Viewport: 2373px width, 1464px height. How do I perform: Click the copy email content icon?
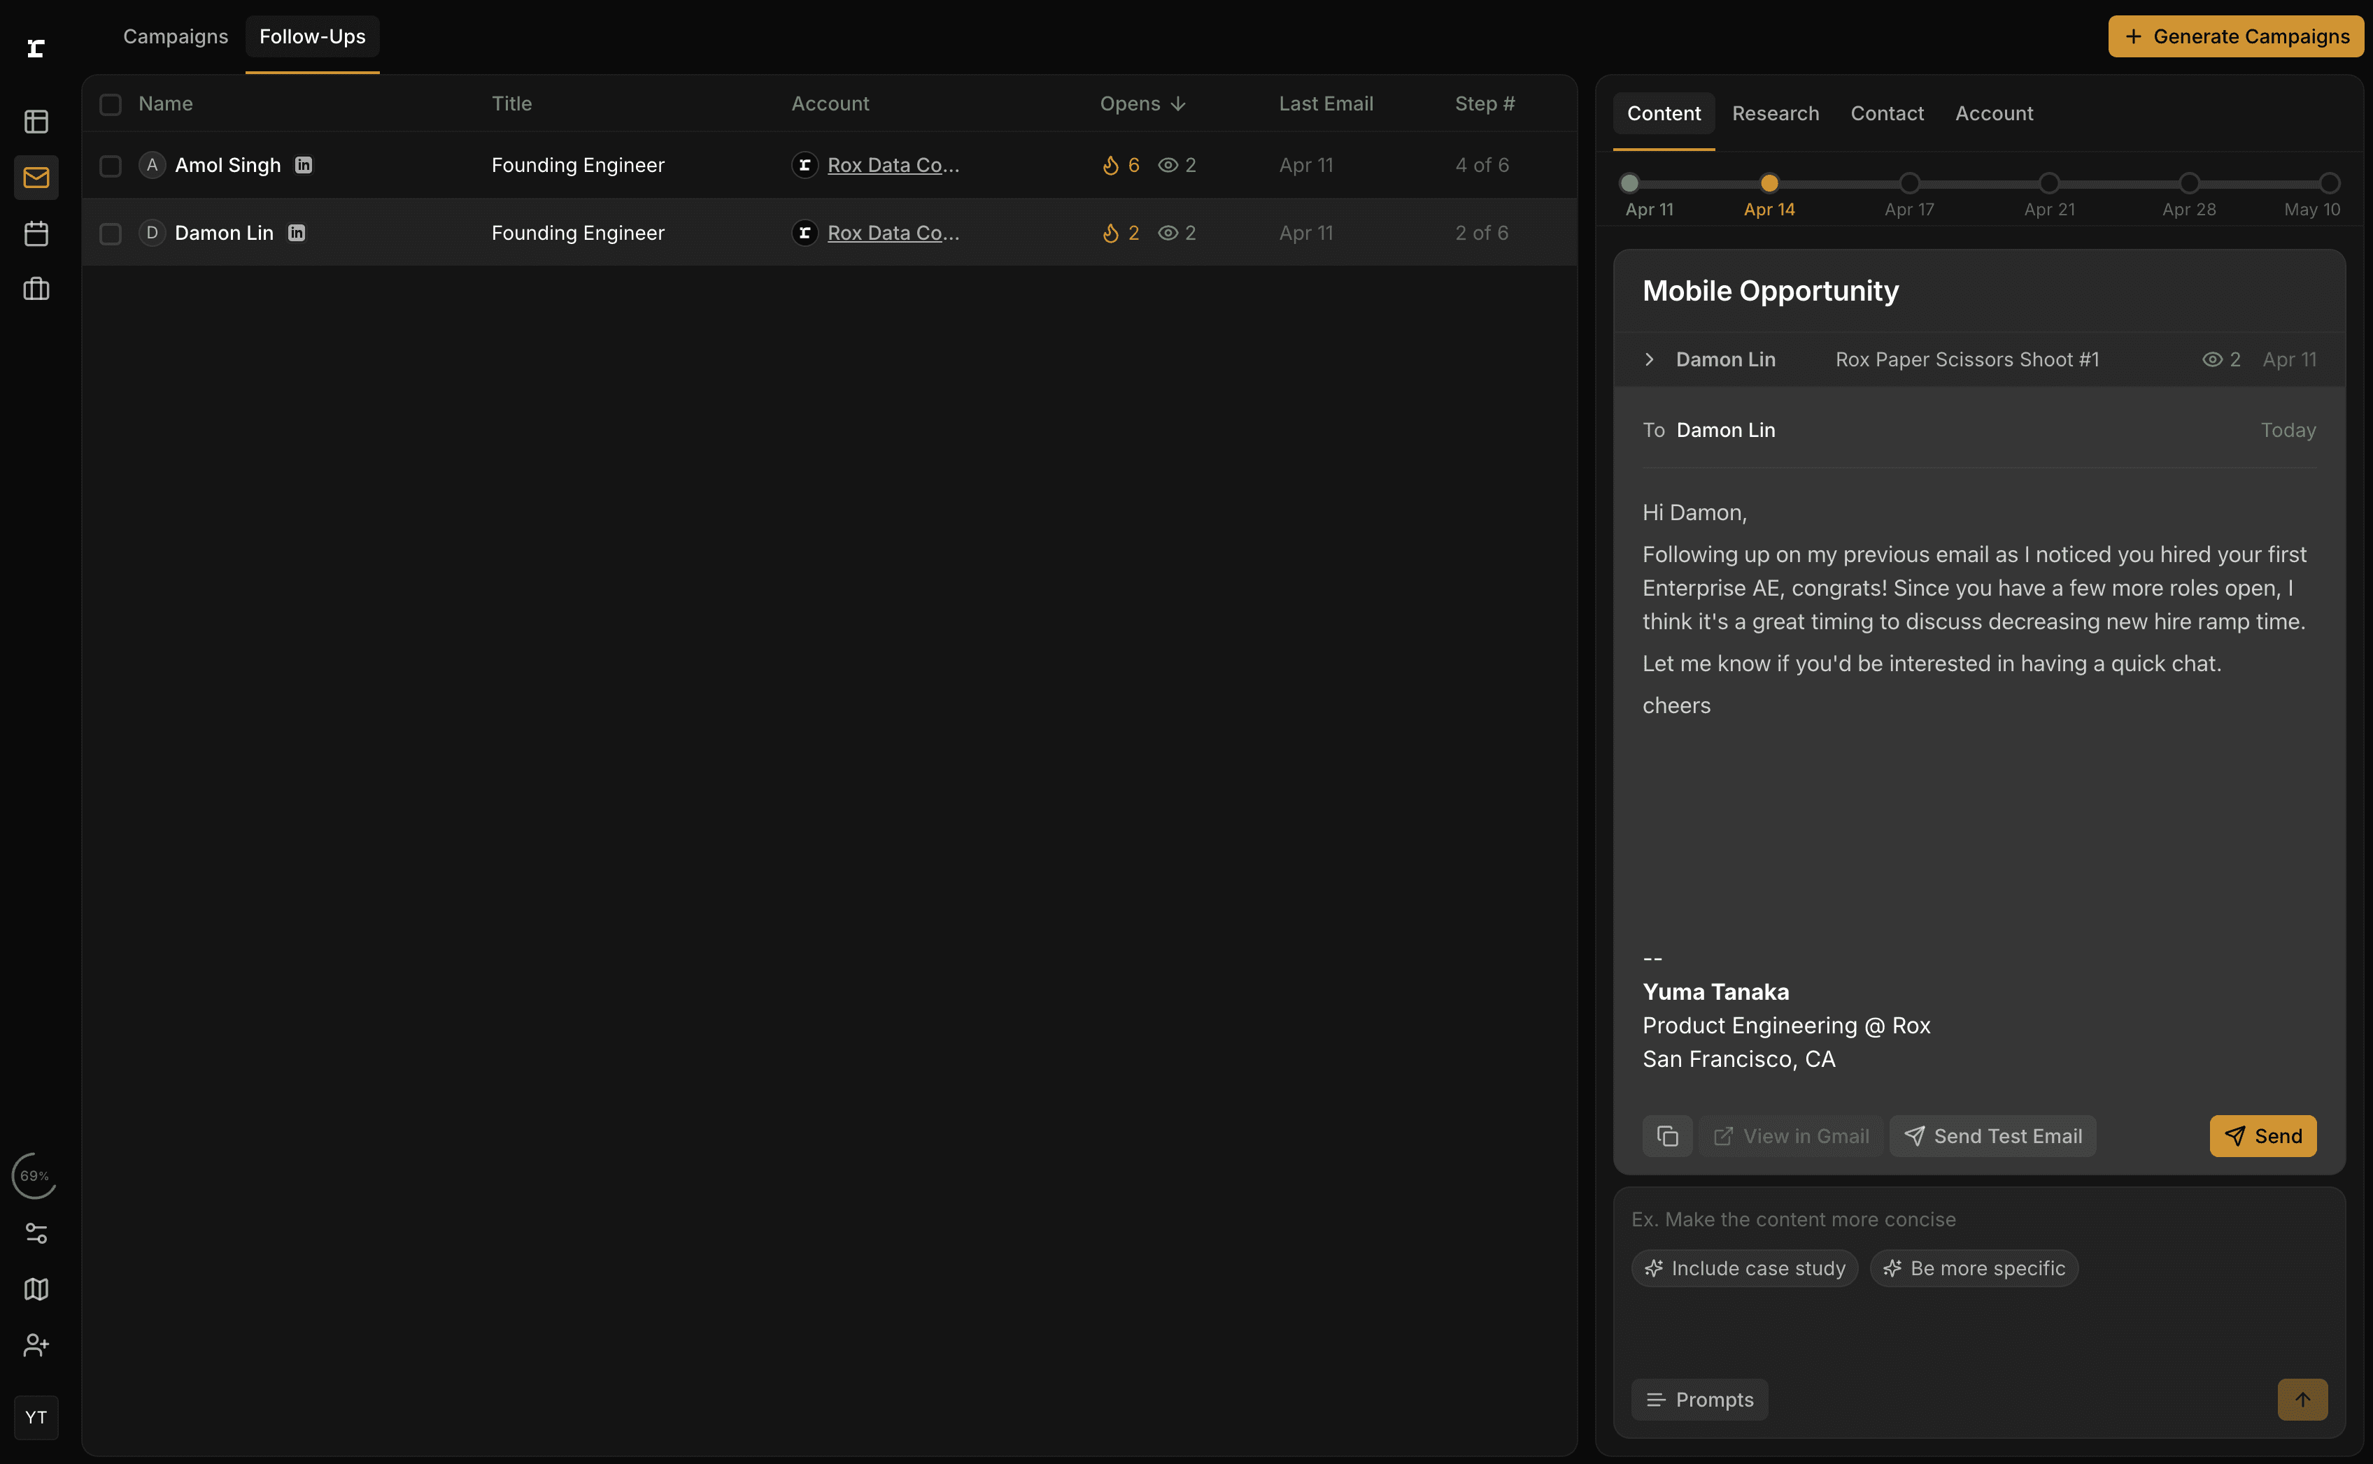1667,1136
